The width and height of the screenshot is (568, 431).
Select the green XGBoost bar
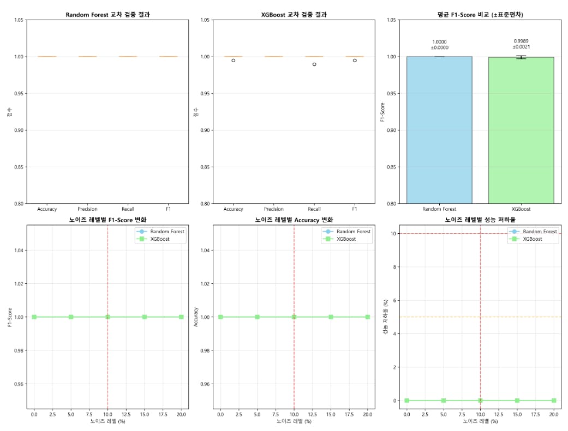(521, 130)
